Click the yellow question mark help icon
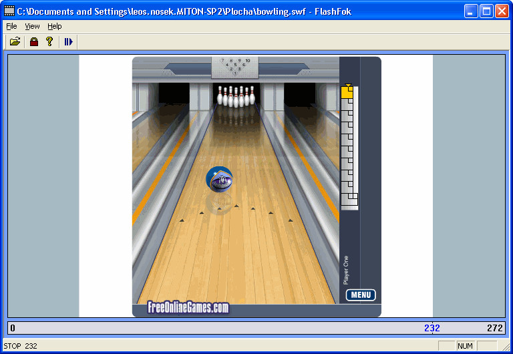The image size is (513, 354). click(49, 41)
